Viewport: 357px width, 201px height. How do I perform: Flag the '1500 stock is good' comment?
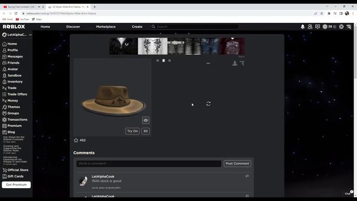(x=247, y=176)
